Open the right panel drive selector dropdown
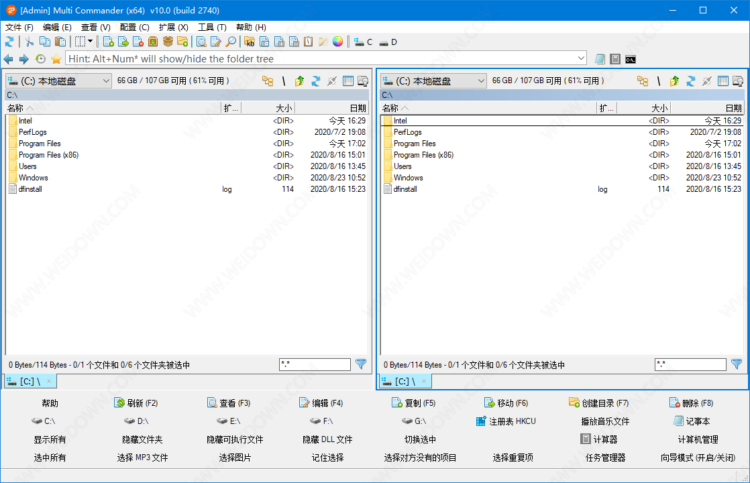750x483 pixels. (x=433, y=81)
